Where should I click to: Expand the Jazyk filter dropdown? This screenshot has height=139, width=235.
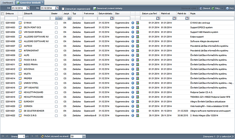coord(69,18)
